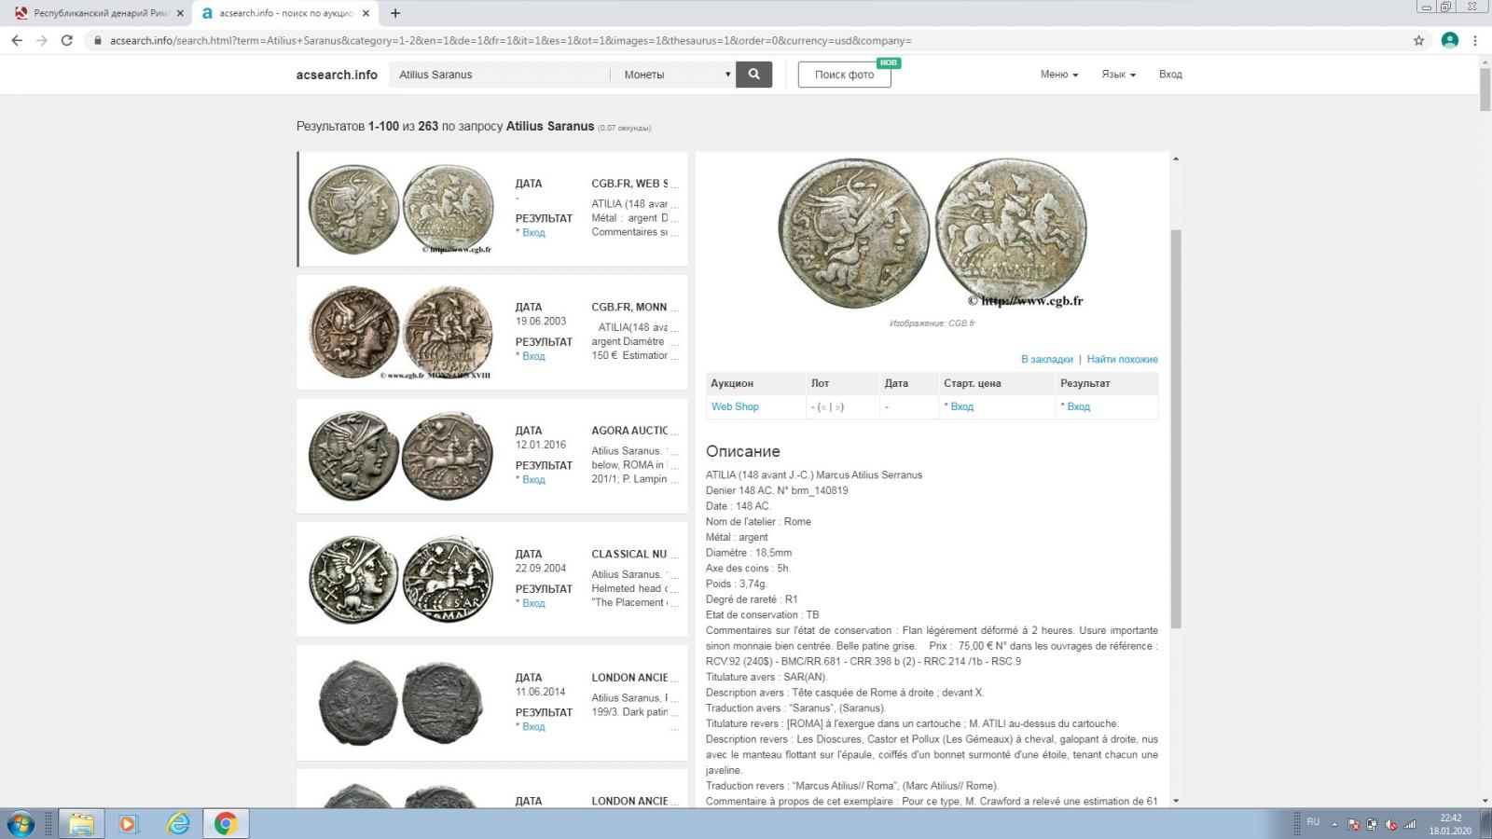The width and height of the screenshot is (1492, 839).
Task: Open Chrome profile avatar icon
Action: [x=1449, y=40]
